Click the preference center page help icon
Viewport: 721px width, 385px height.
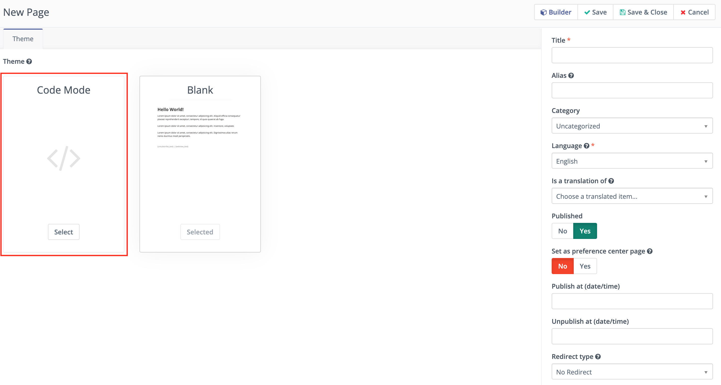pos(650,251)
